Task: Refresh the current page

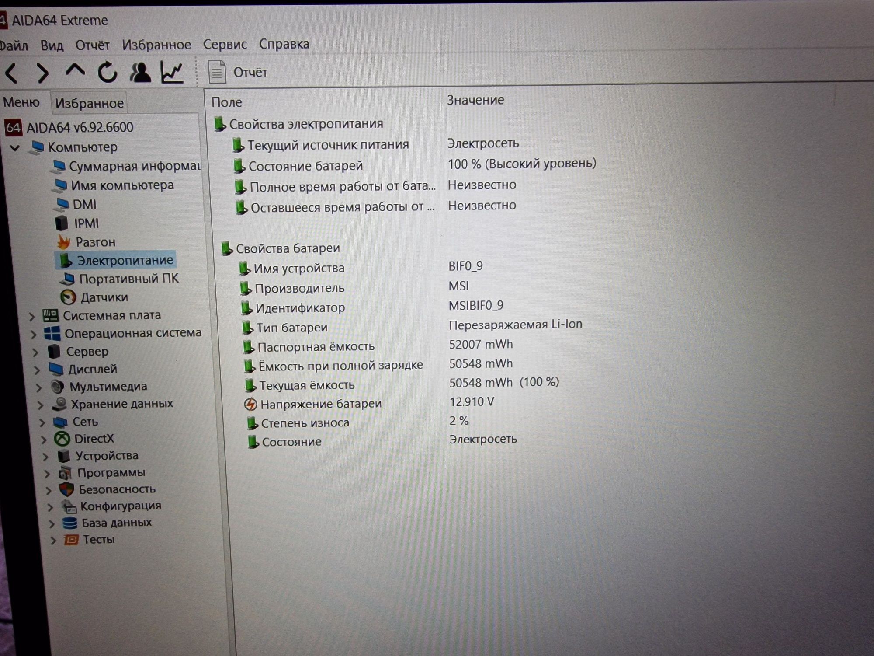Action: (107, 72)
